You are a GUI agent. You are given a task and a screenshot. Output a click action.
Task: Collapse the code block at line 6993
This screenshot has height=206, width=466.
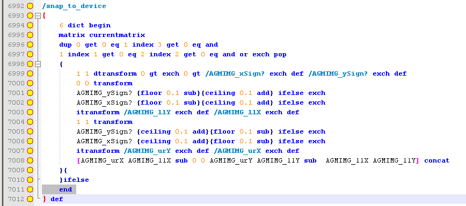coord(38,16)
